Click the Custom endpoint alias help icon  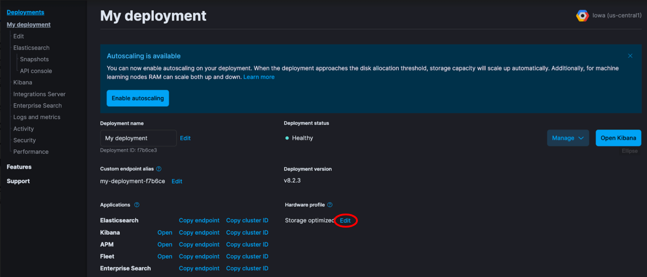pyautogui.click(x=159, y=169)
